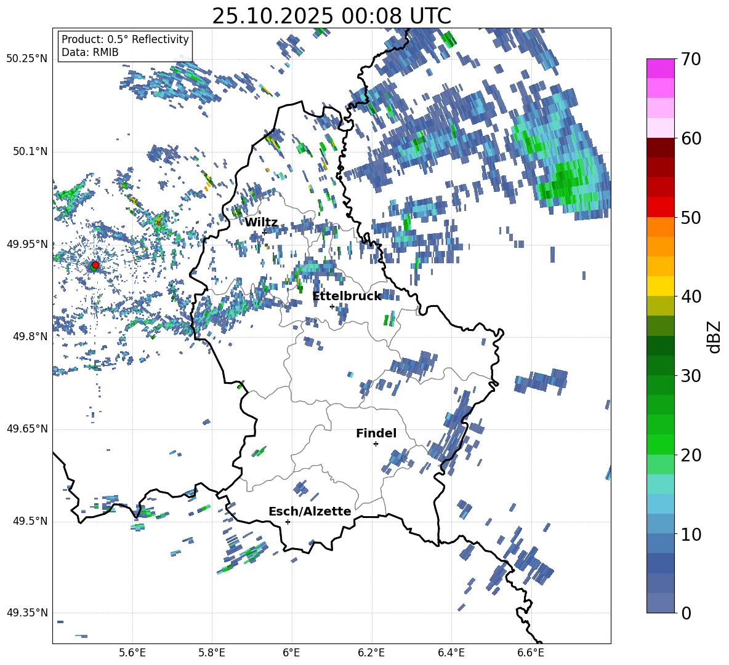Click the yellow 40 dBZ colorbar segment
Screen dimensions: 729x665
coord(660,286)
